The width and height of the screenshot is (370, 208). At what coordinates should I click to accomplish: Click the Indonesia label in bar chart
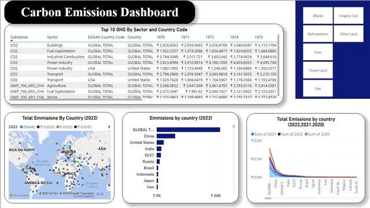pyautogui.click(x=145, y=174)
